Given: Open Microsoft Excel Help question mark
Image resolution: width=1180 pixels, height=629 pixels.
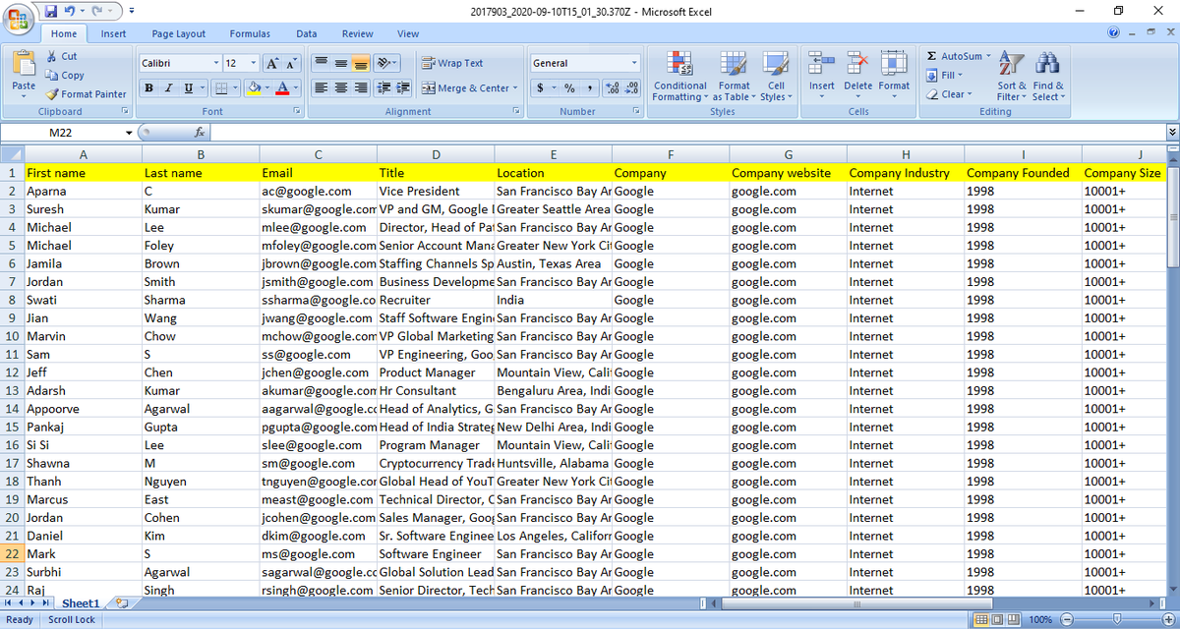Looking at the screenshot, I should tap(1114, 33).
